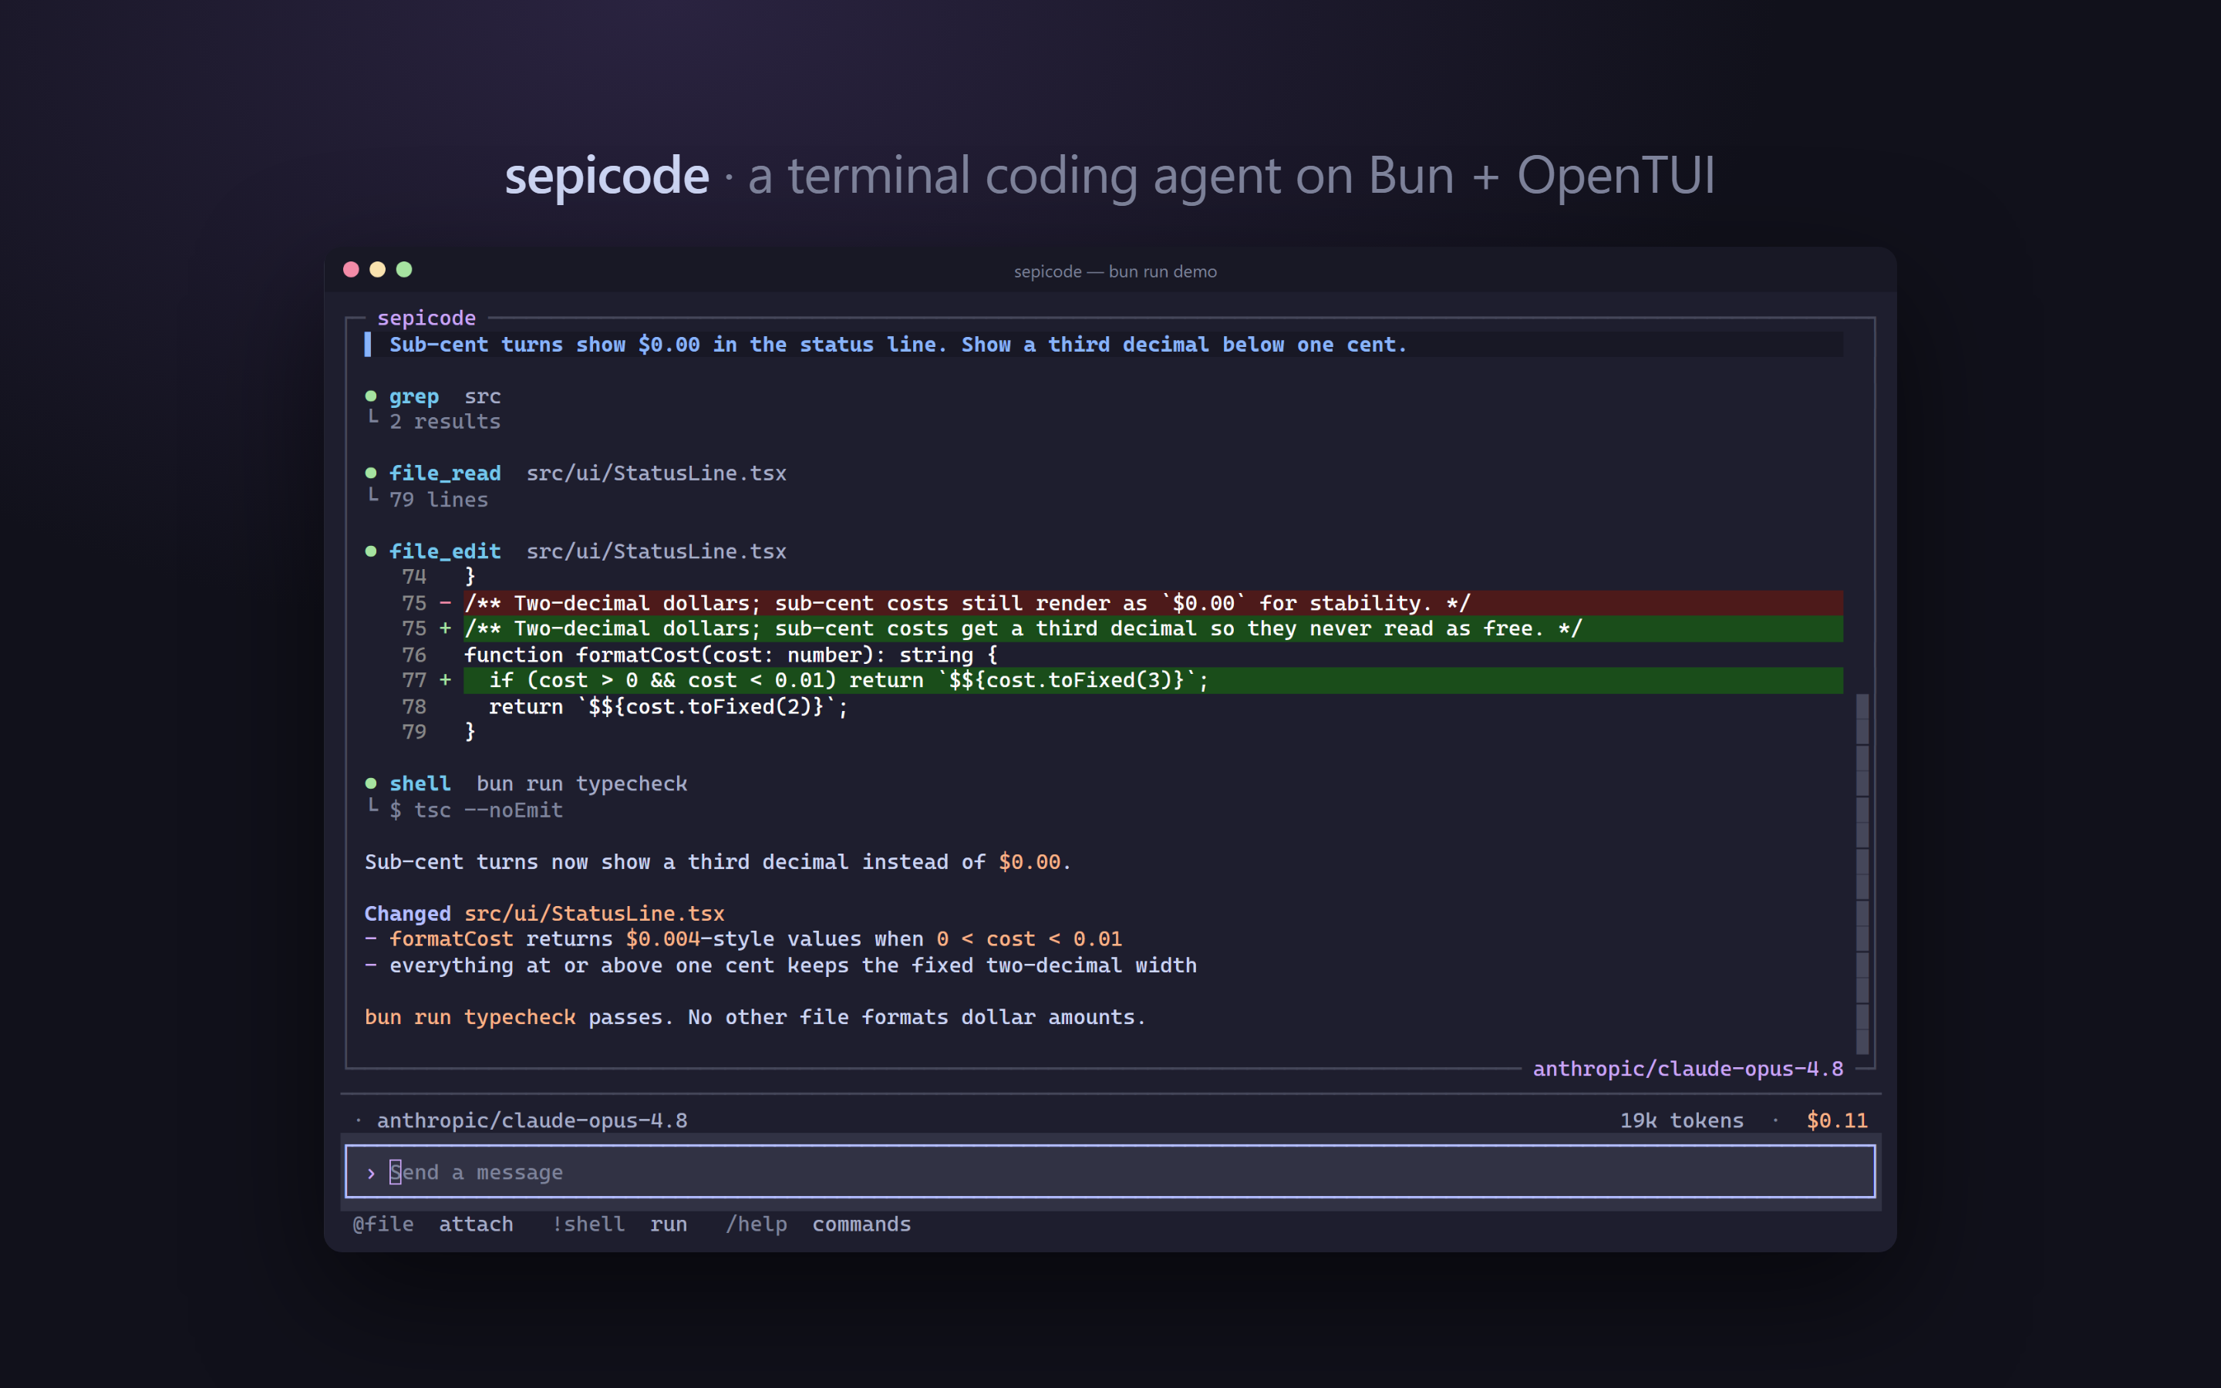Click line 78 return toFixed(2) statement
Screen dimensions: 2221x1388
(668, 707)
